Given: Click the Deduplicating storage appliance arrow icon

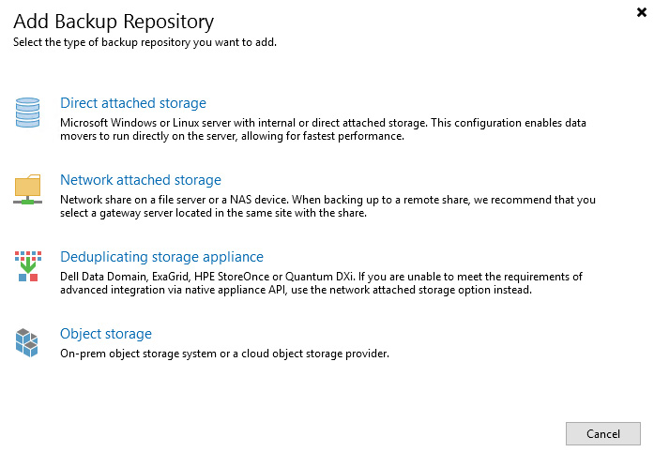Looking at the screenshot, I should click(x=28, y=266).
